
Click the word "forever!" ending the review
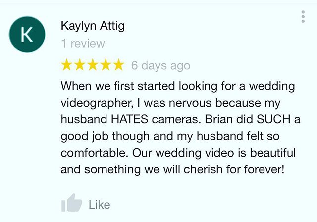(264, 169)
